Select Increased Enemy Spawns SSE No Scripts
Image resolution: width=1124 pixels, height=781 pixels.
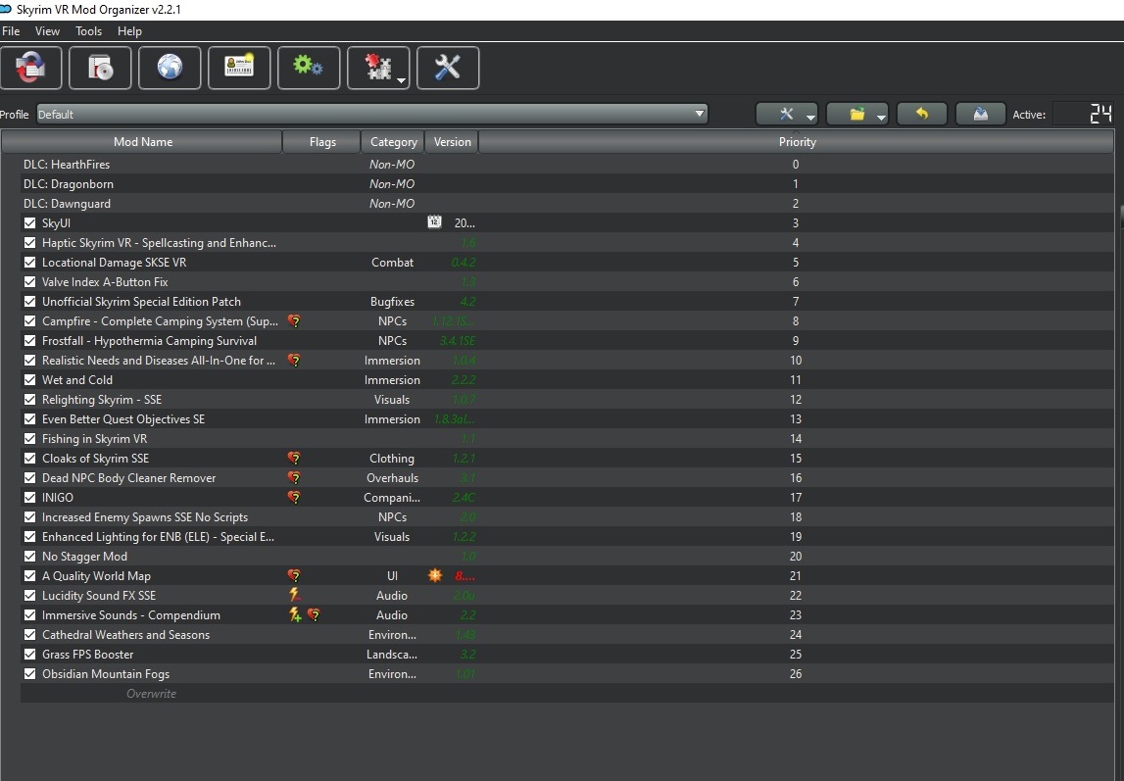(145, 516)
